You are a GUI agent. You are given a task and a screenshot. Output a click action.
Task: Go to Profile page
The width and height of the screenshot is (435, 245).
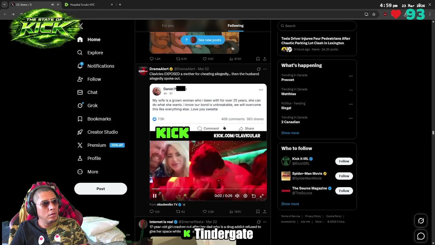tap(89, 159)
